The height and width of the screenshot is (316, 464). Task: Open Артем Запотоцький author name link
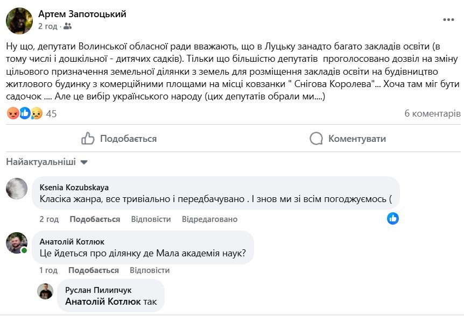pyautogui.click(x=82, y=14)
